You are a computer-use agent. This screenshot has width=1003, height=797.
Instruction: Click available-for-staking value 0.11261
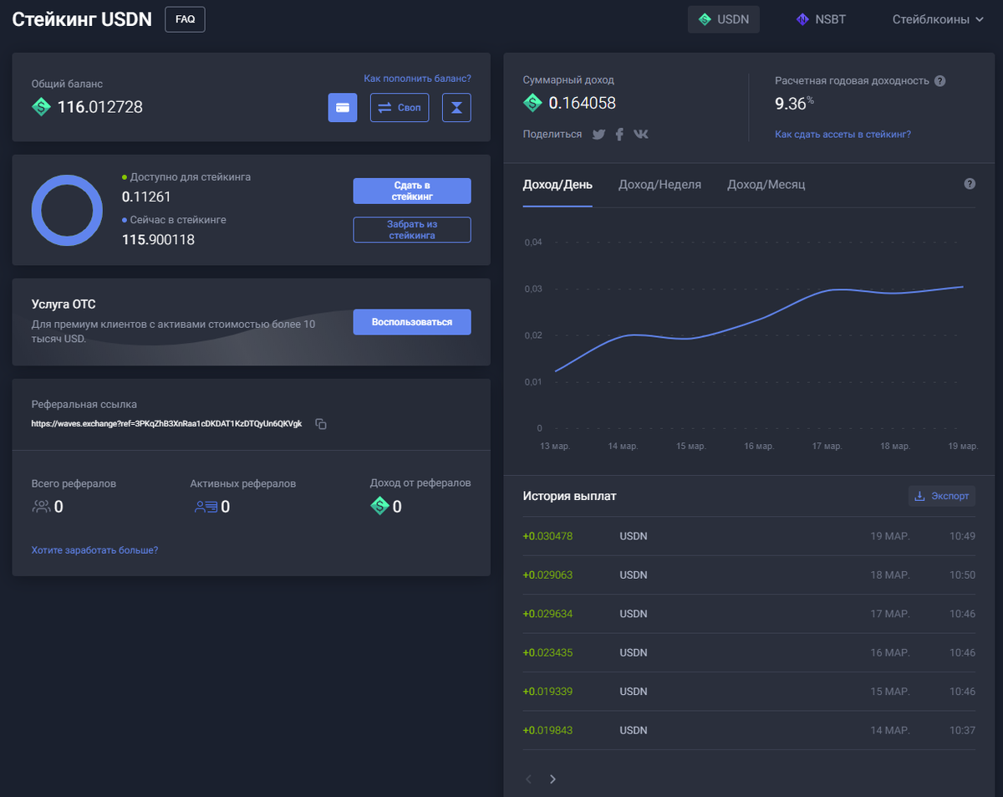pyautogui.click(x=146, y=197)
